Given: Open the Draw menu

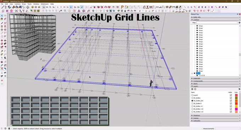Looking at the screenshot, I should pyautogui.click(x=24, y=4).
